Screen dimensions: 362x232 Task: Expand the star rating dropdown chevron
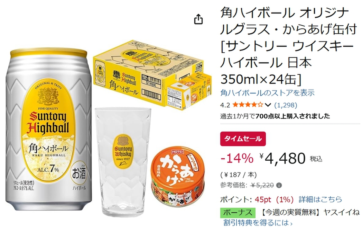point(268,105)
